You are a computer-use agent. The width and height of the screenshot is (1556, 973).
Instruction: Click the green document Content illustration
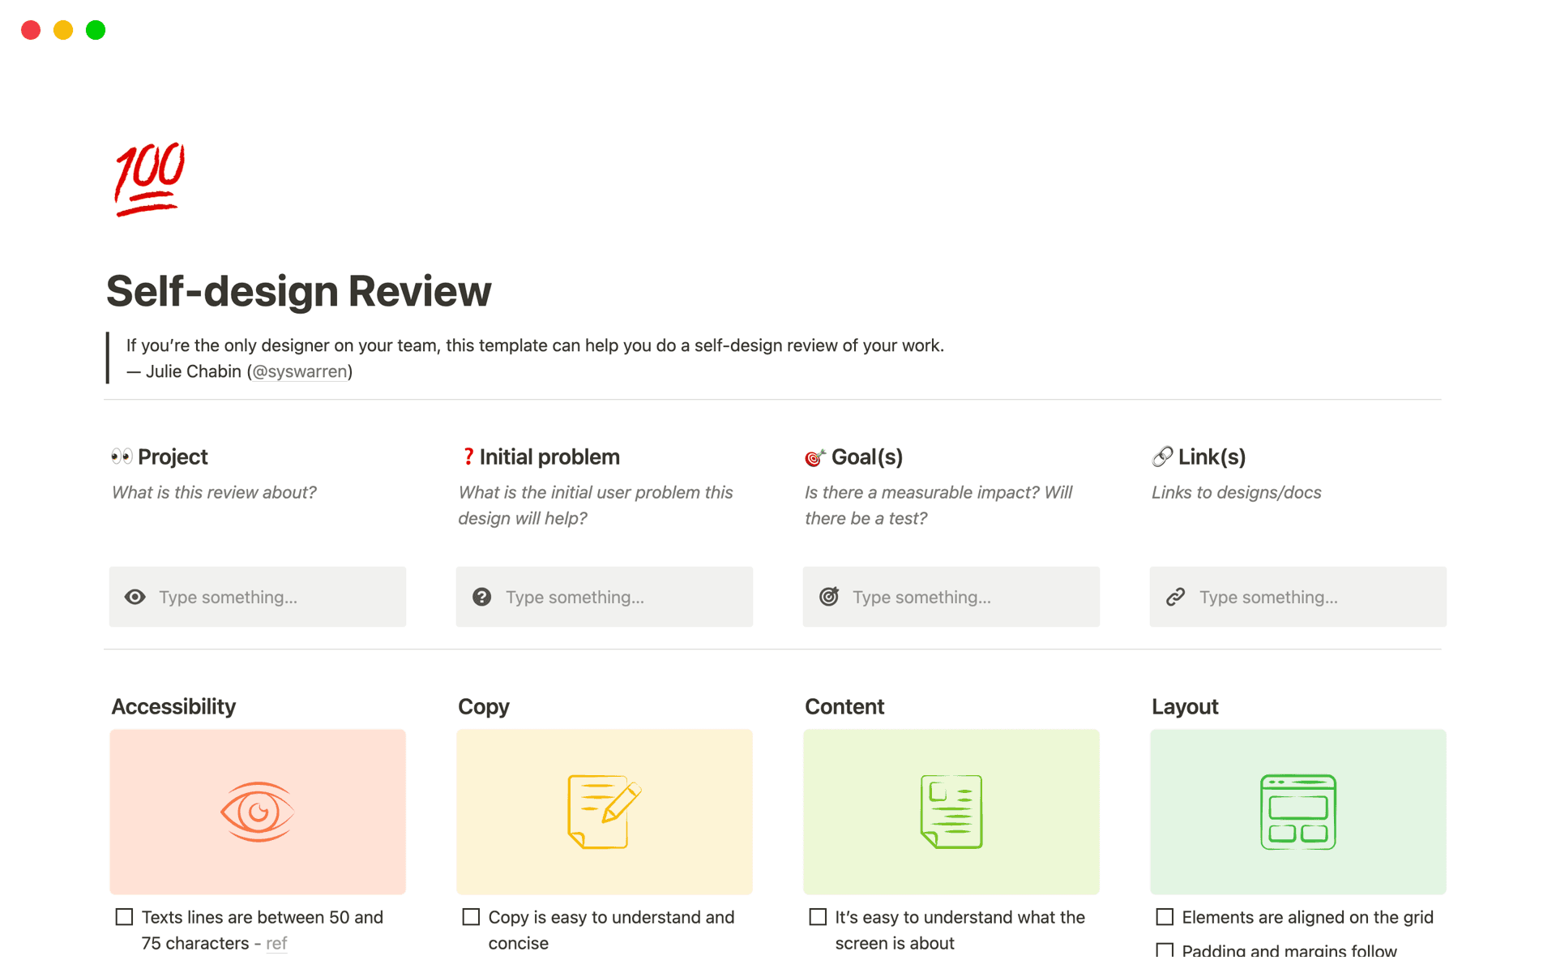(951, 812)
